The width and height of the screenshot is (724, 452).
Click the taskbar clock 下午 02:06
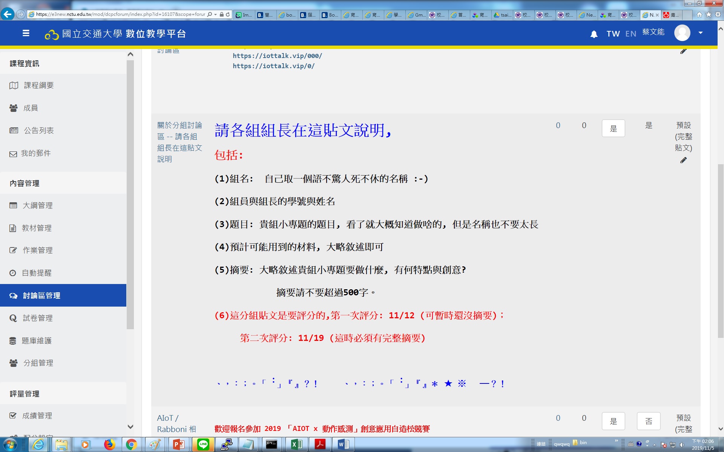coord(703,444)
